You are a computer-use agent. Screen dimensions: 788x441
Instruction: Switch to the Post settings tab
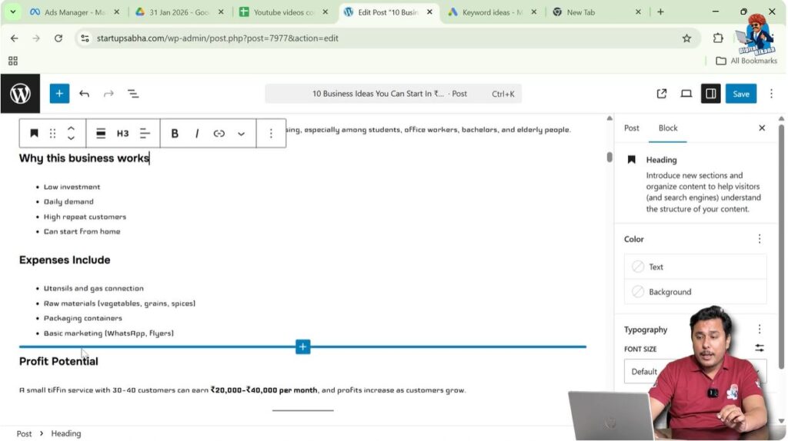click(632, 128)
